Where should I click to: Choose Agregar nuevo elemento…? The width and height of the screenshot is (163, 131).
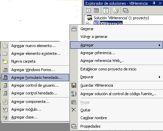tap(35, 46)
